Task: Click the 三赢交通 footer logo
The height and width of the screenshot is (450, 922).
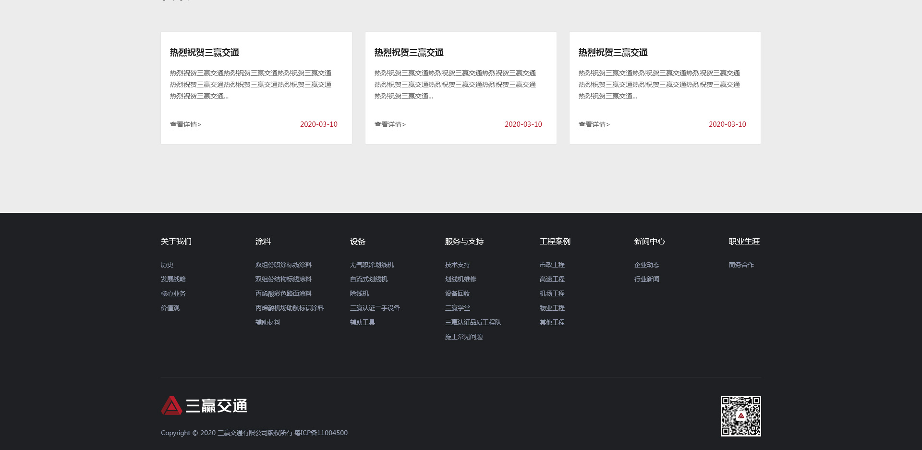Action: [204, 406]
